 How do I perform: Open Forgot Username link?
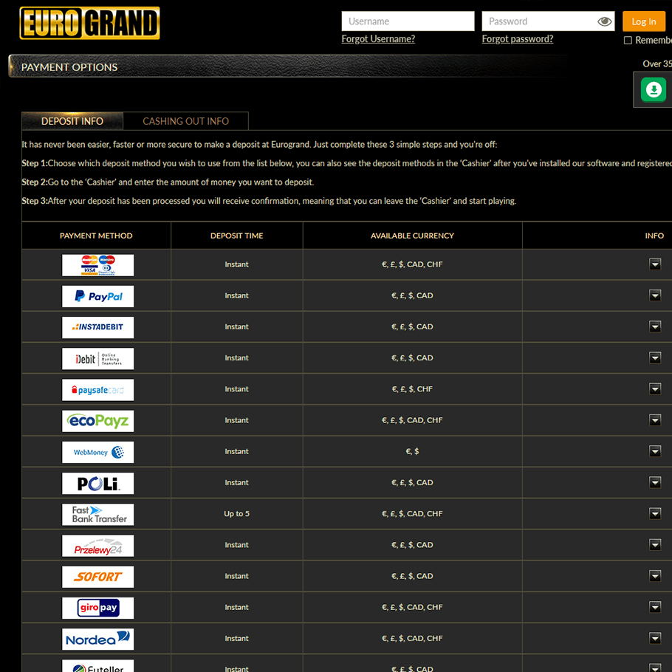[x=378, y=39]
